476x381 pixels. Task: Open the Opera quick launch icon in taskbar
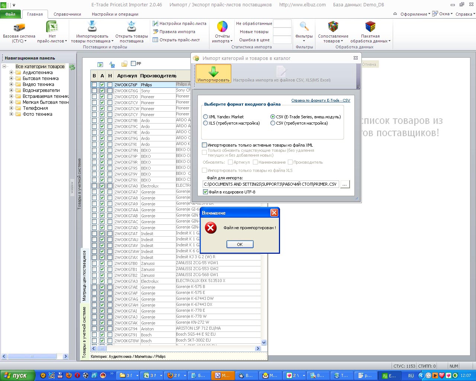(x=77, y=375)
